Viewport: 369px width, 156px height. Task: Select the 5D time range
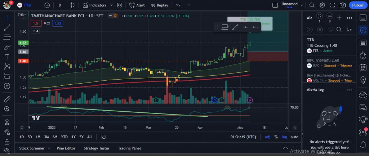pos(30,137)
